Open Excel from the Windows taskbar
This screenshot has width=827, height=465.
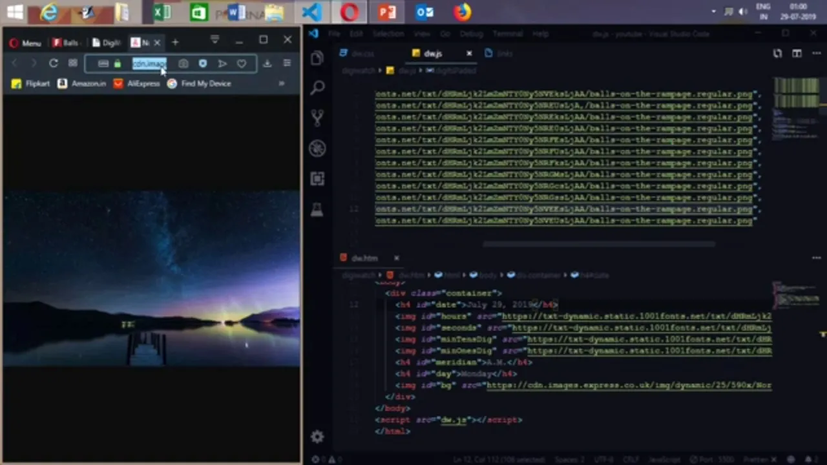coord(162,12)
